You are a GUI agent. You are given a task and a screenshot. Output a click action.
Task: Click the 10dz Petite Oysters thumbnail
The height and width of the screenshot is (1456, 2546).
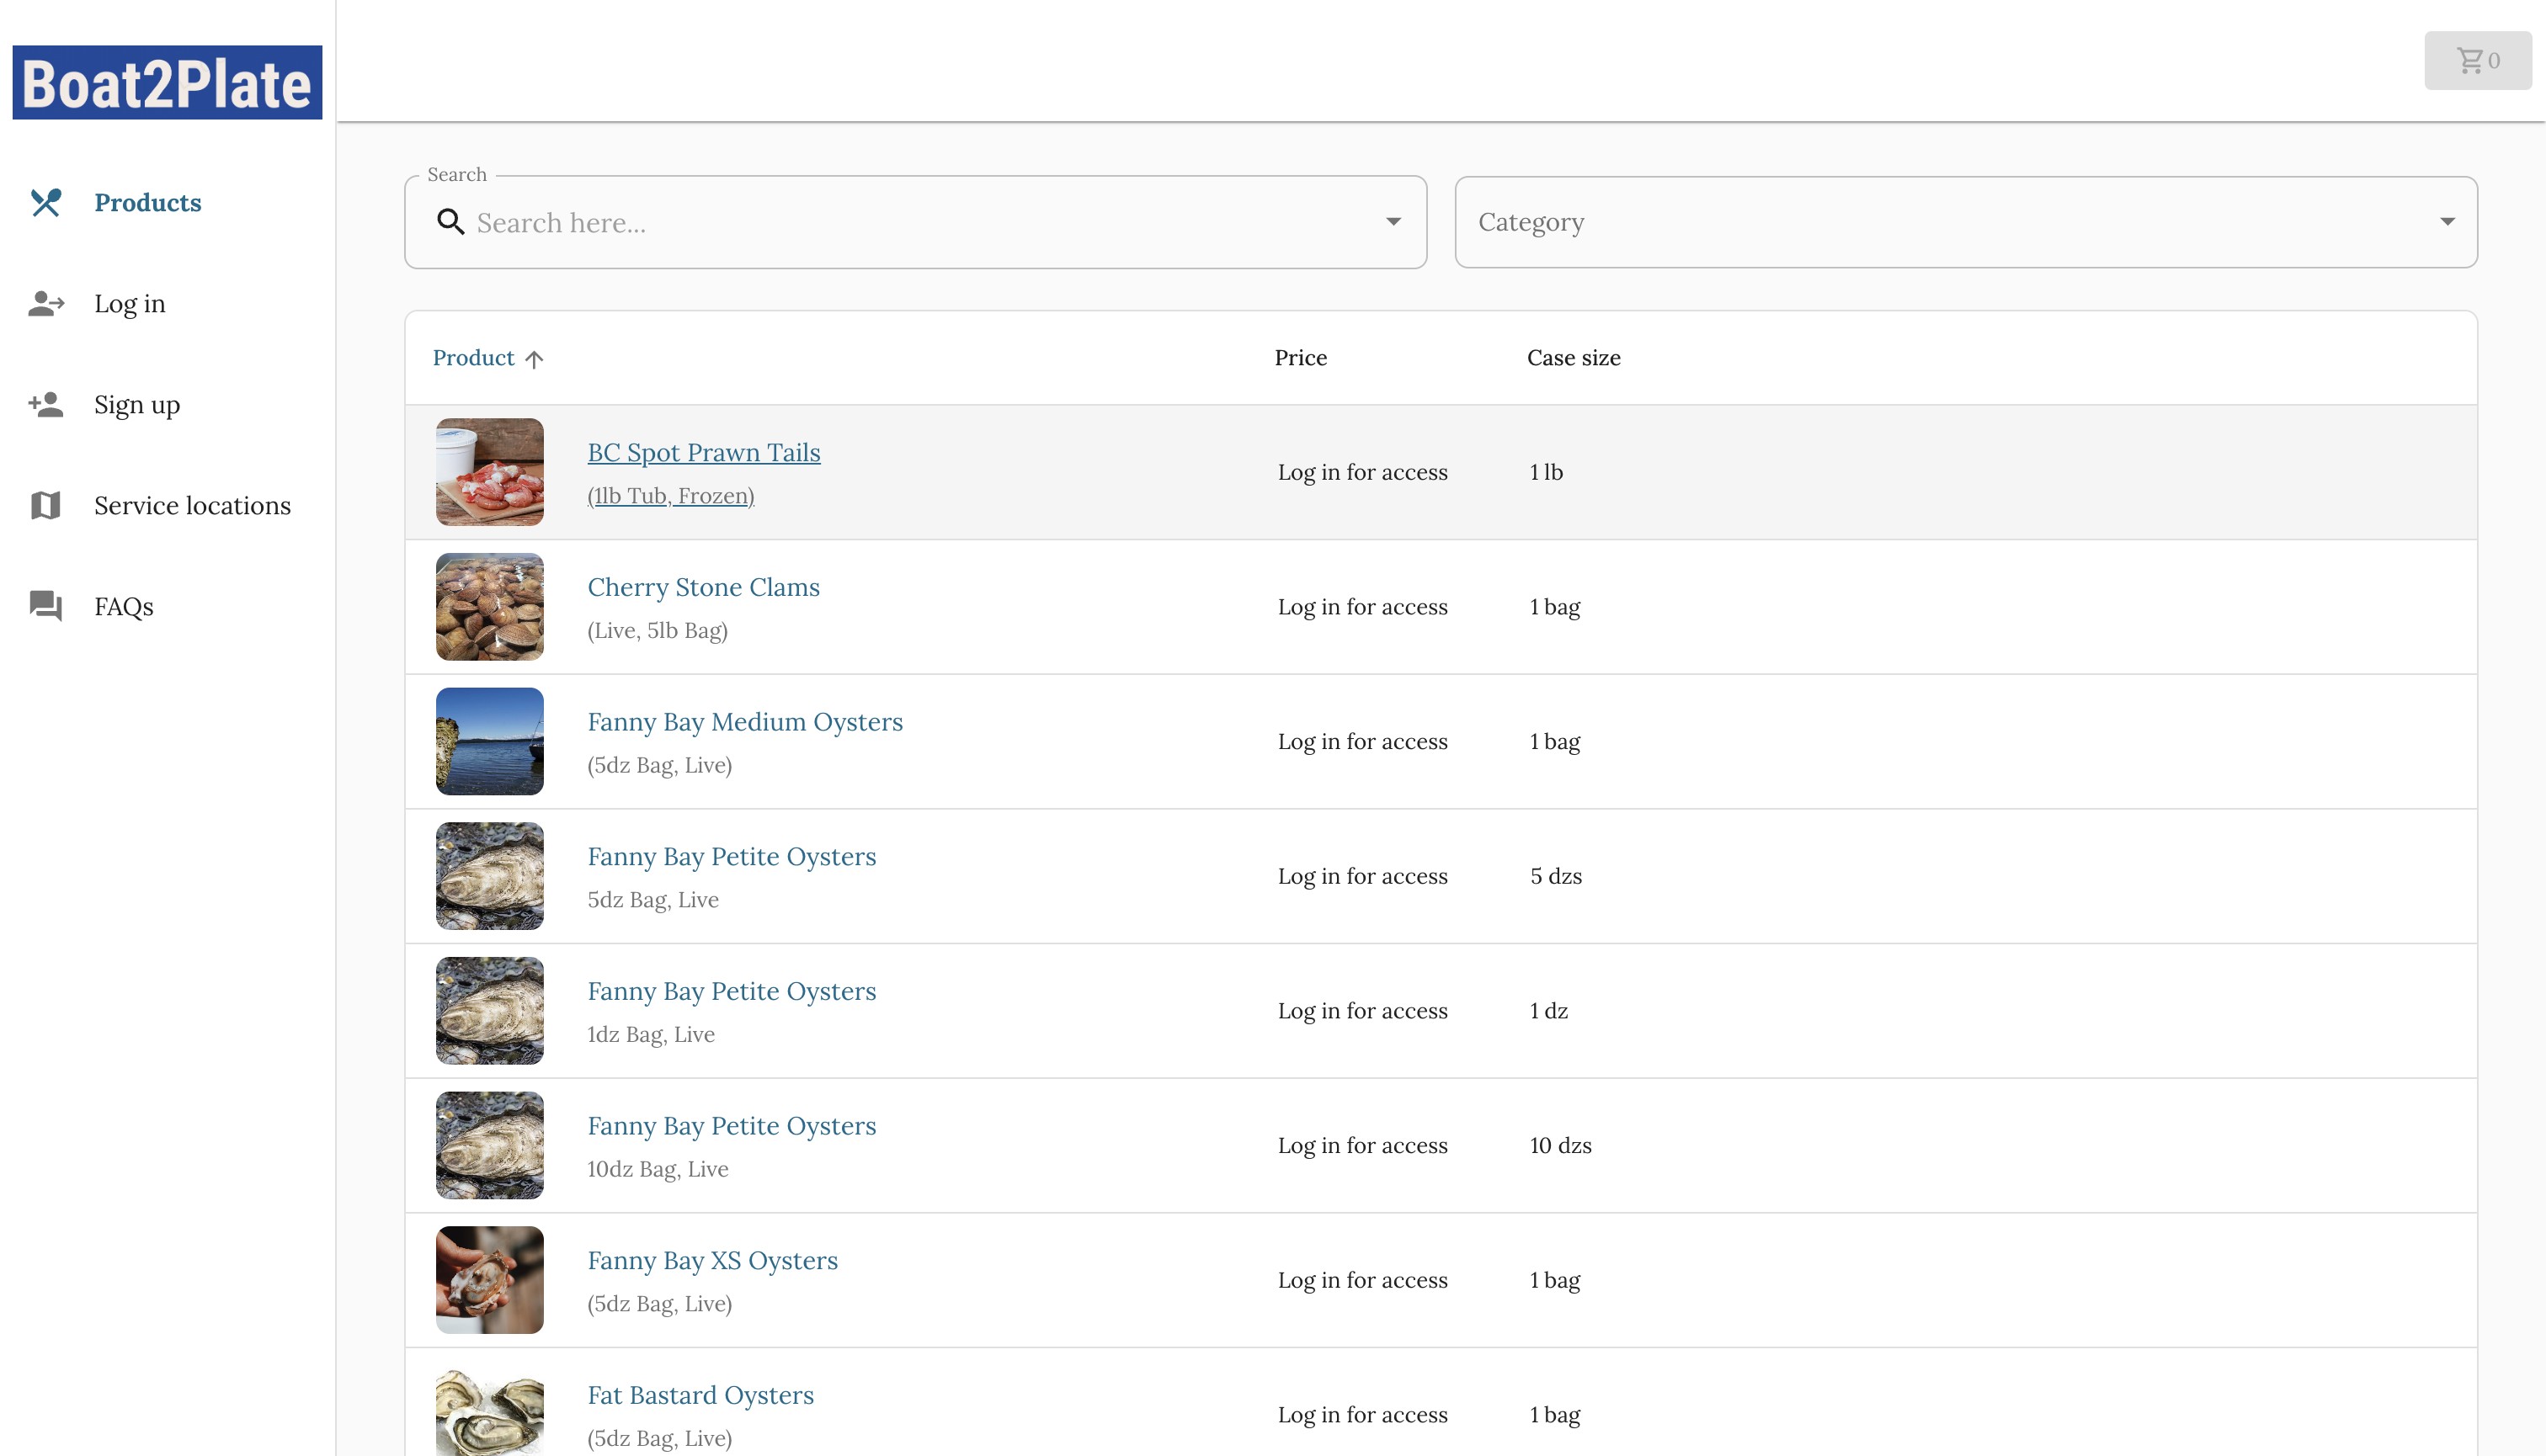pyautogui.click(x=490, y=1145)
